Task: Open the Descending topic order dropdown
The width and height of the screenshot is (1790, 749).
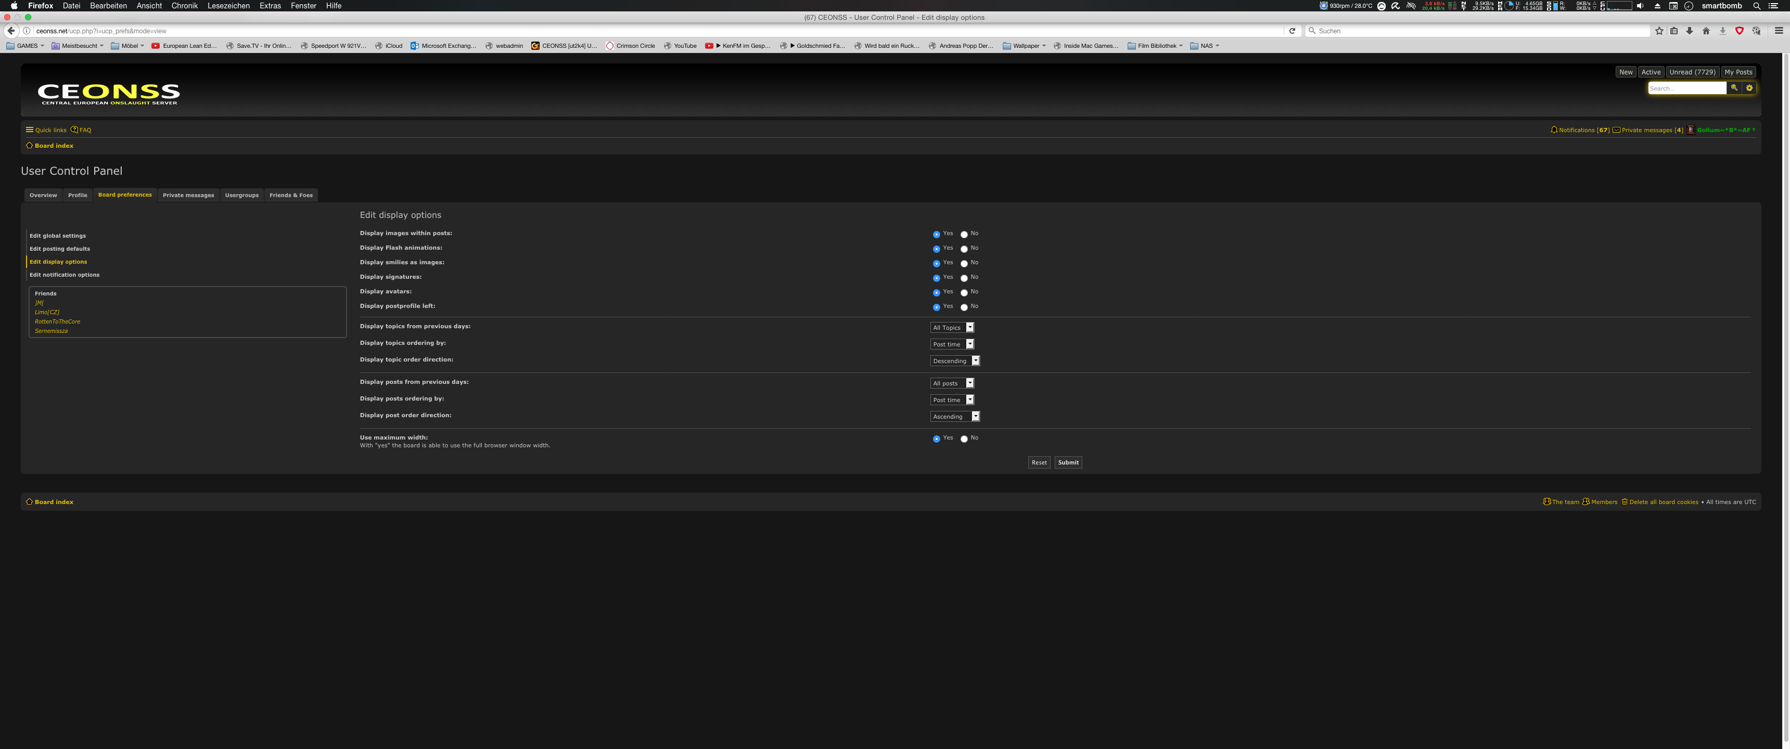Action: coord(955,360)
